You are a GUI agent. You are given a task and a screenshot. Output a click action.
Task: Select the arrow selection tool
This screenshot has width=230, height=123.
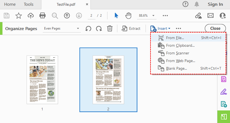pos(116,16)
